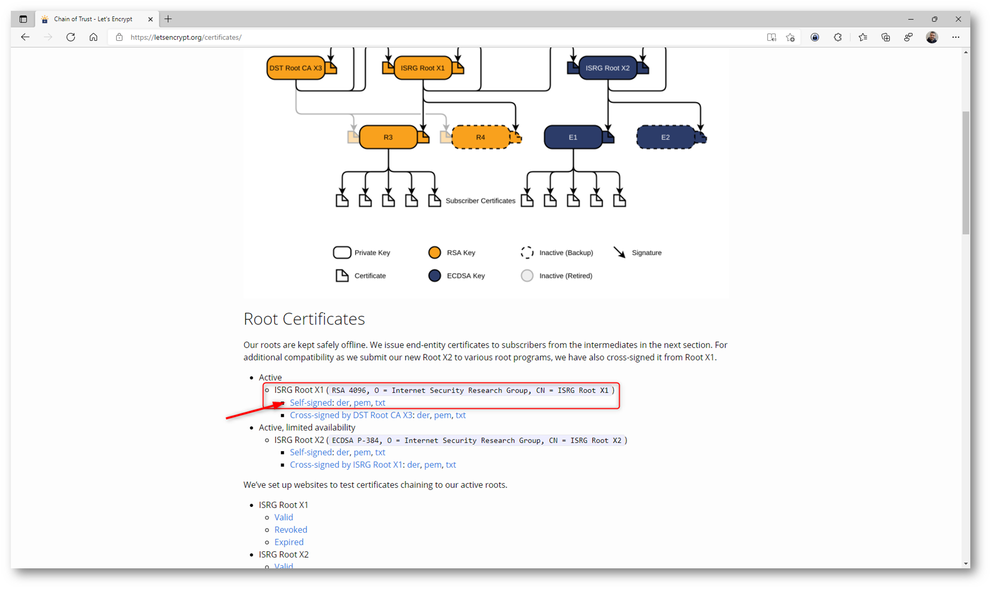Open the Extensions puzzle icon
Screen dimensions: 992x590
coord(838,37)
